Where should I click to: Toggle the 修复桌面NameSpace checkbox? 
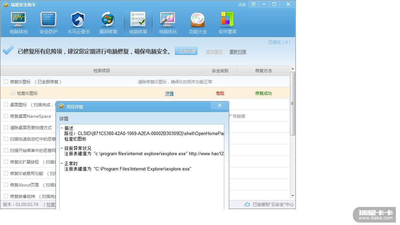(6, 116)
